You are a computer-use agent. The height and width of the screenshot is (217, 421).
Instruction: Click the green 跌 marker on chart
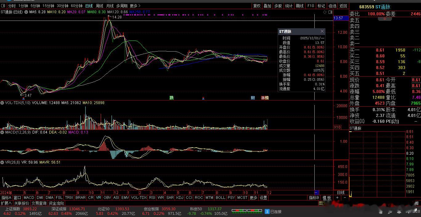coord(172,98)
